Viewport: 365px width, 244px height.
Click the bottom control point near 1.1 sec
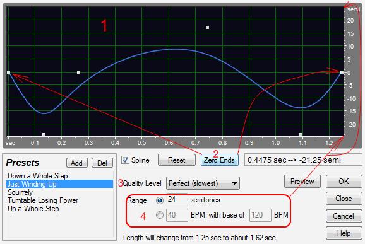pos(301,134)
